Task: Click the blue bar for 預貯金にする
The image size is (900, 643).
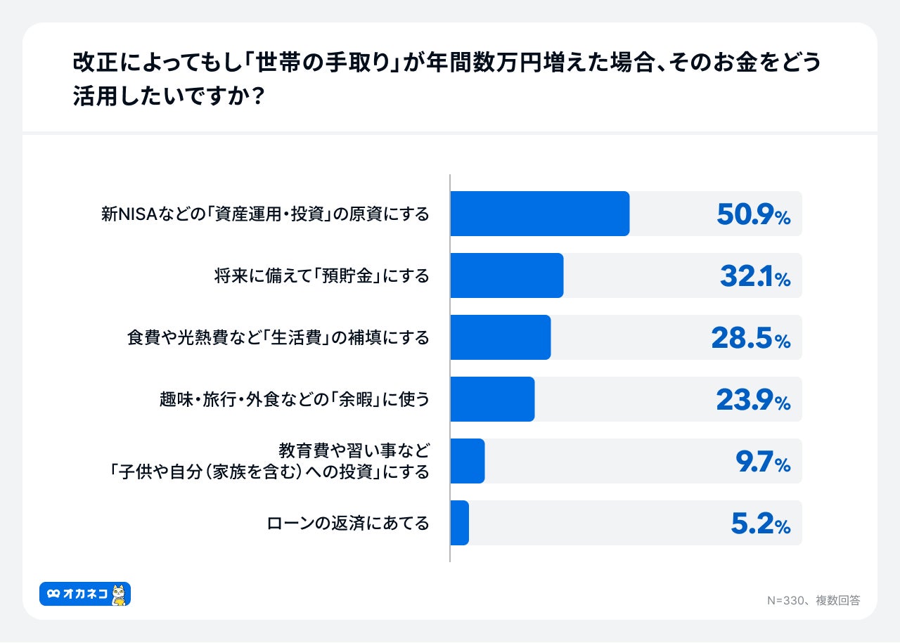Action: coord(506,275)
